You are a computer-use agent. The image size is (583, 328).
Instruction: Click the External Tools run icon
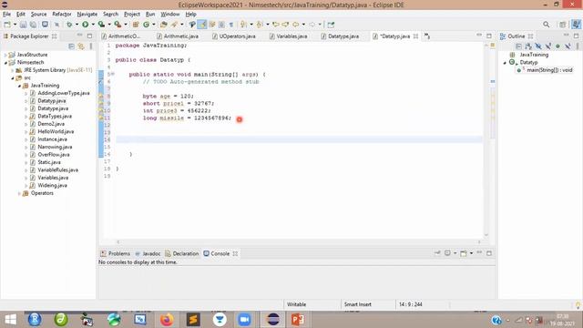(x=118, y=25)
